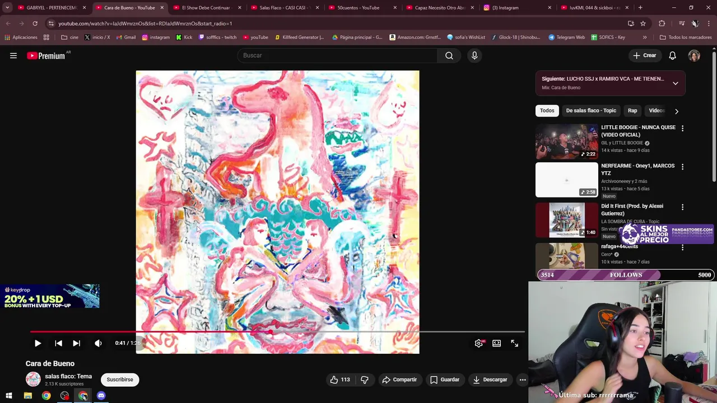Switch to Salas Flaco - CASI CASI tab
This screenshot has width=717, height=403.
tap(285, 8)
